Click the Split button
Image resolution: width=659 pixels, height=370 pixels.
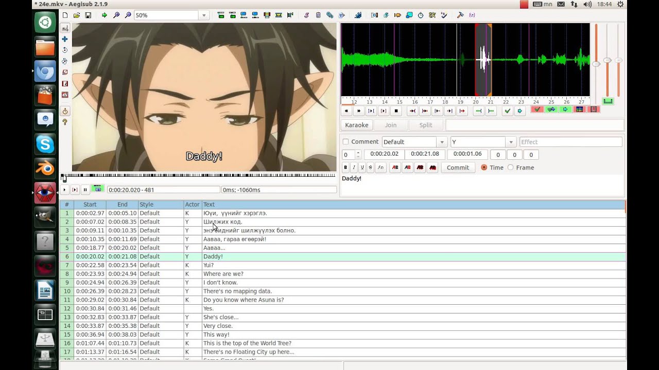click(x=426, y=125)
